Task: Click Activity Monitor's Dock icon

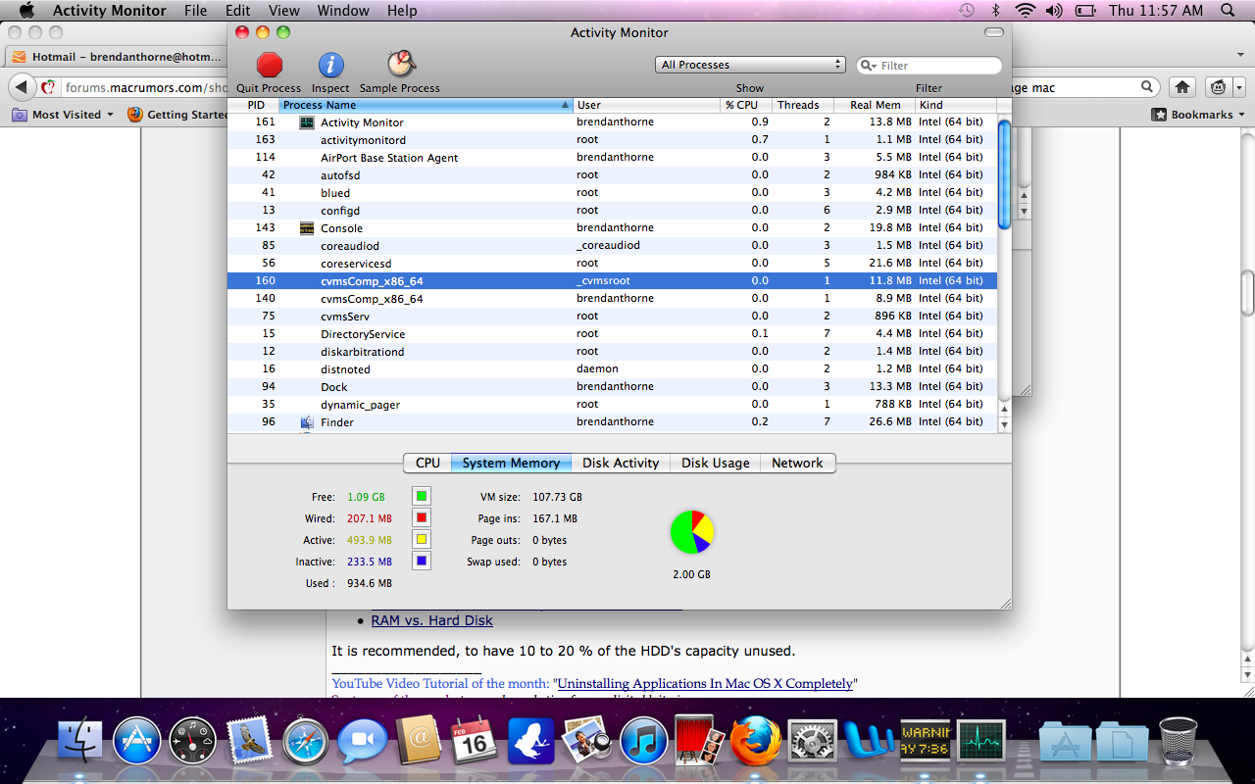Action: [981, 742]
